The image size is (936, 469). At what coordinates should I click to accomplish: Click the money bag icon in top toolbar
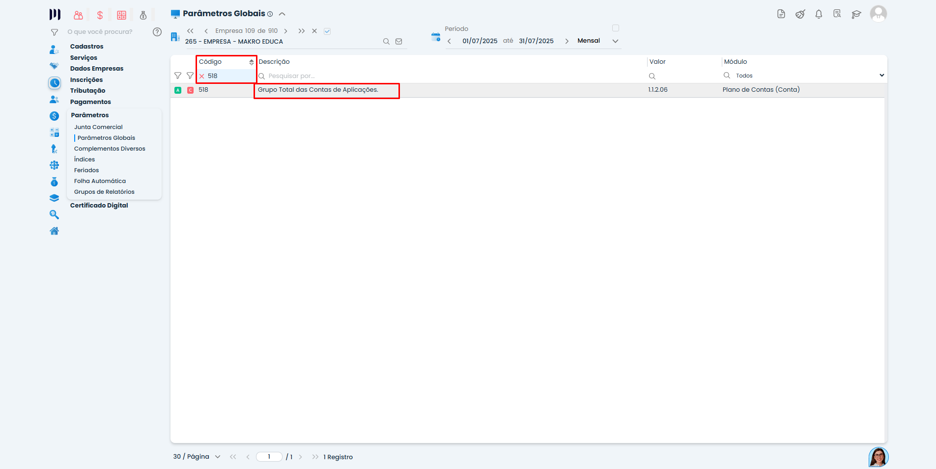(x=143, y=15)
